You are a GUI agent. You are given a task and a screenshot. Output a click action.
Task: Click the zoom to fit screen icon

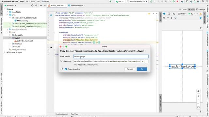click(x=198, y=108)
